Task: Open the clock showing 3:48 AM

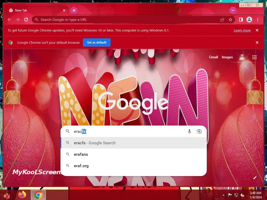Action: coord(256,195)
